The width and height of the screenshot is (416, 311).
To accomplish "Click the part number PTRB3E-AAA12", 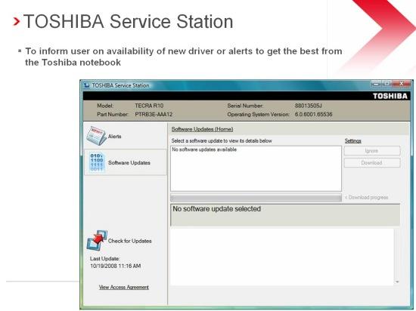I will (x=154, y=114).
